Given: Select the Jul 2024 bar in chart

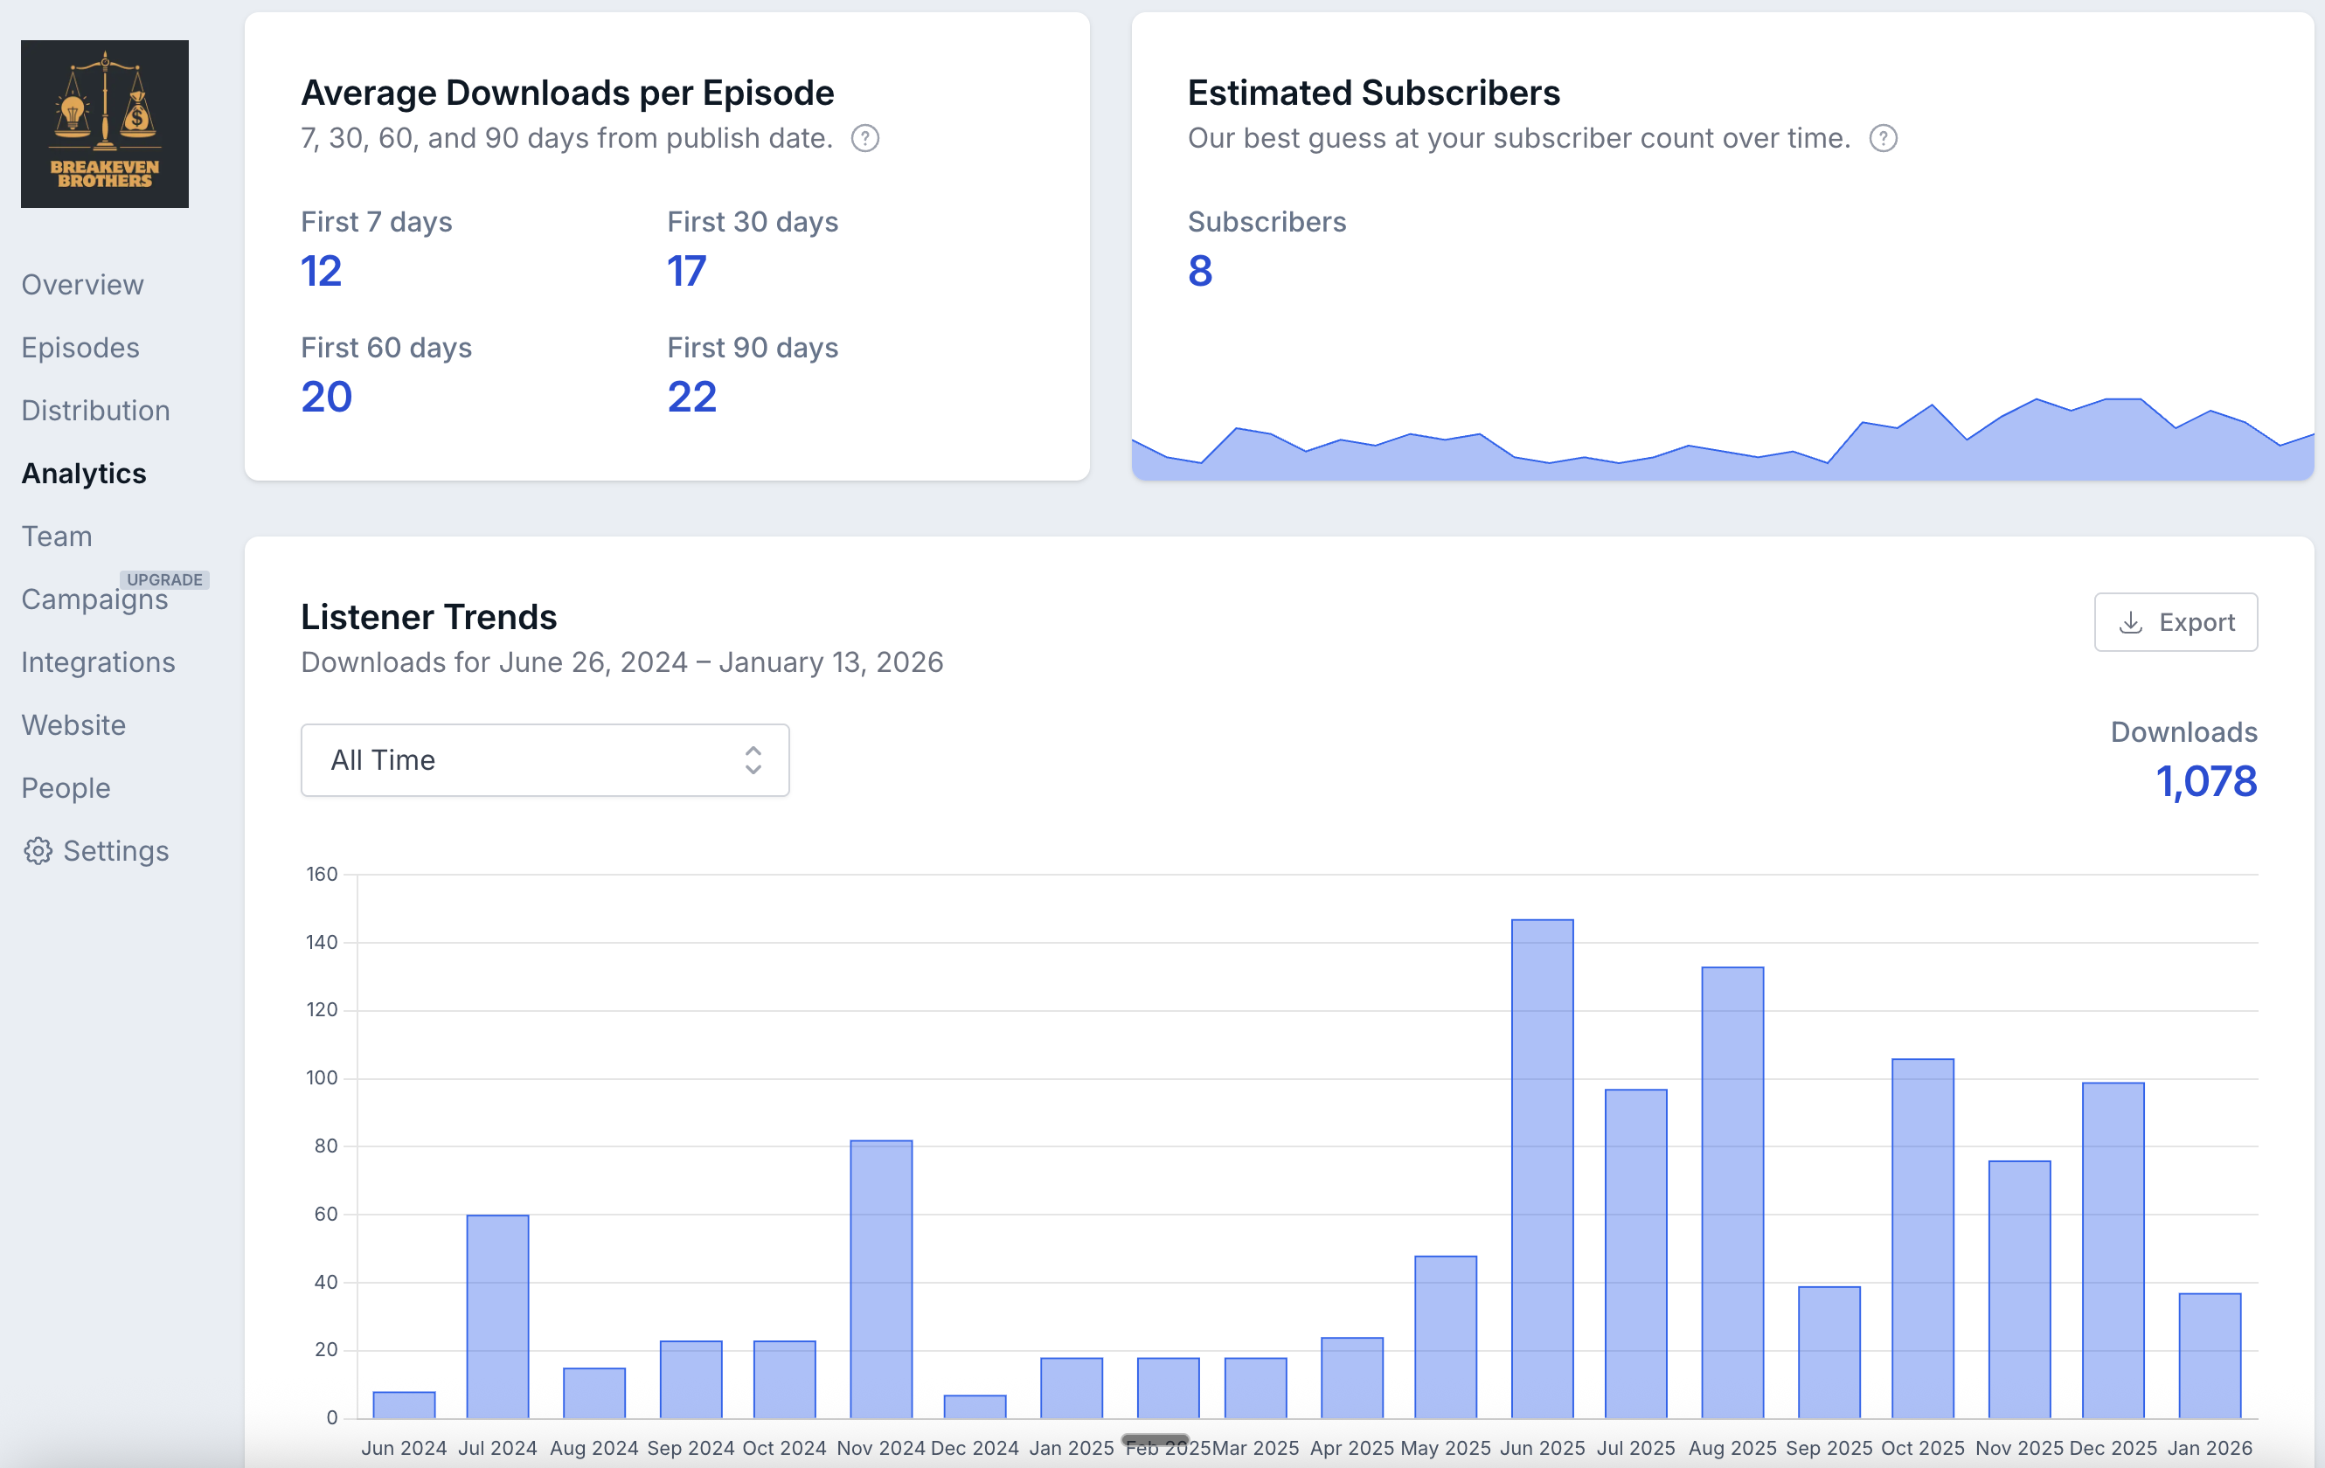Looking at the screenshot, I should coord(497,1317).
